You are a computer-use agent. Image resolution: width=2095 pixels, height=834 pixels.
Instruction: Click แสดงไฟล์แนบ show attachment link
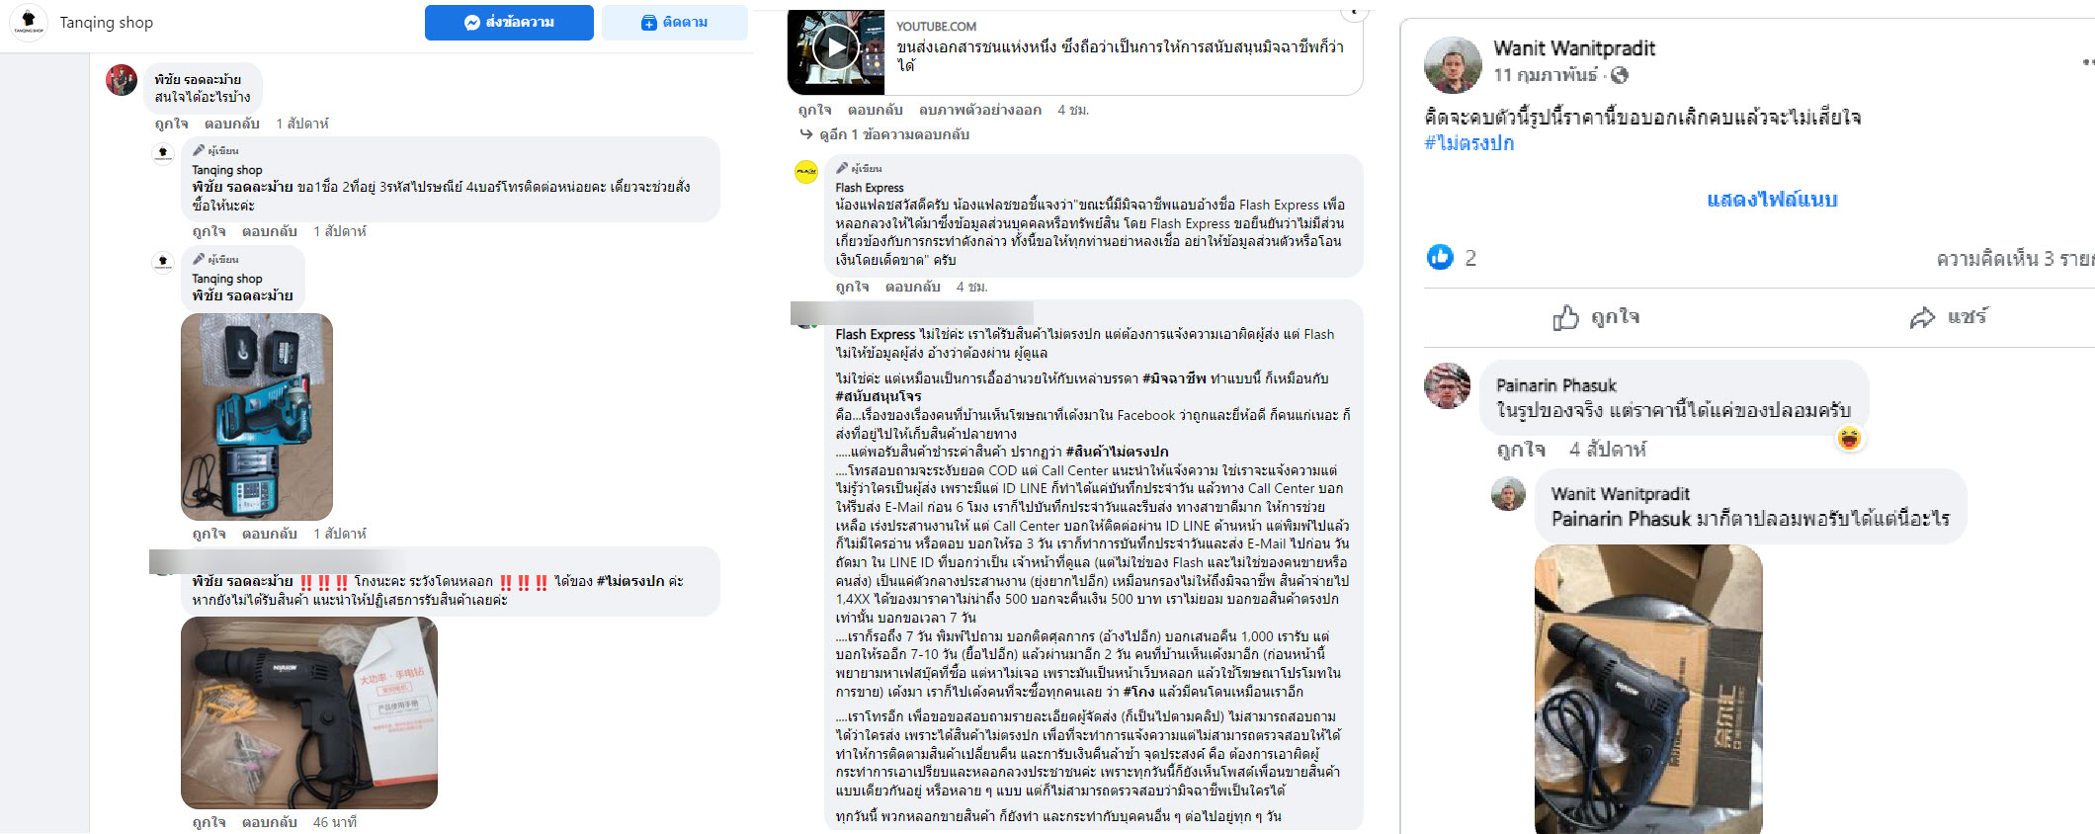coord(1772,200)
